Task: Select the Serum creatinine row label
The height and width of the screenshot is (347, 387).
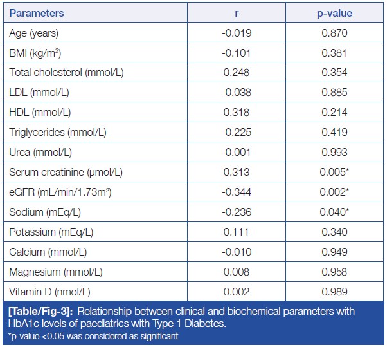Action: [x=66, y=172]
